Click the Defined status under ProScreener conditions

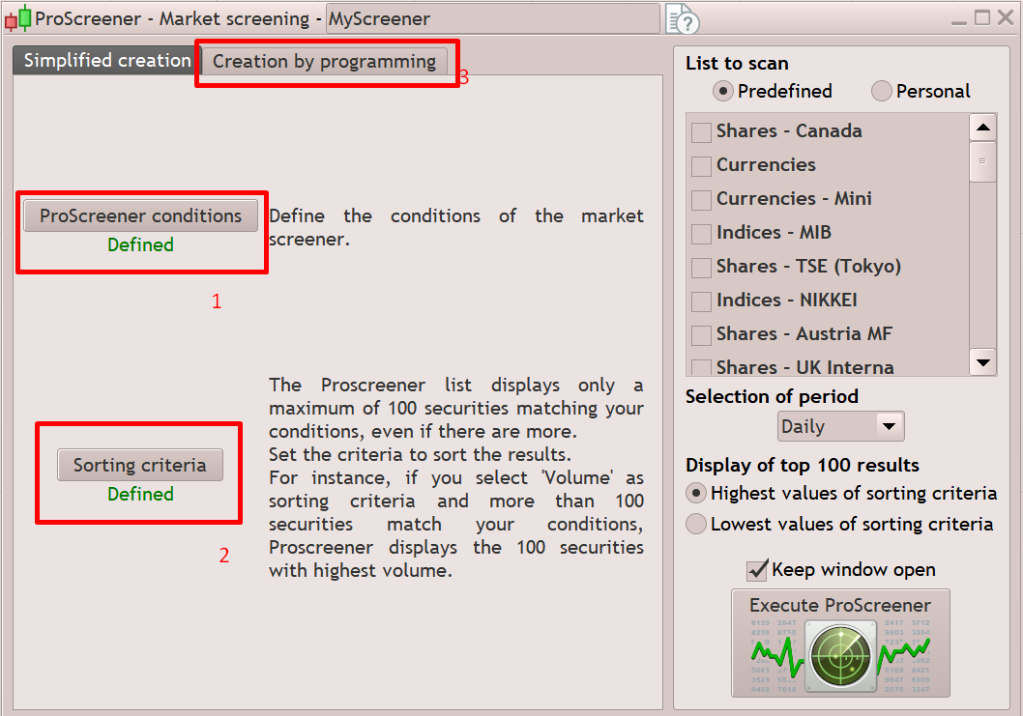click(140, 245)
